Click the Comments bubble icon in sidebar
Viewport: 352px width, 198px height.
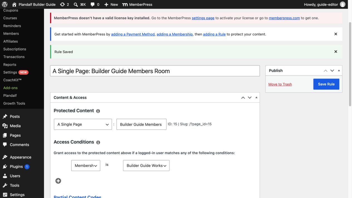[x=5, y=145]
